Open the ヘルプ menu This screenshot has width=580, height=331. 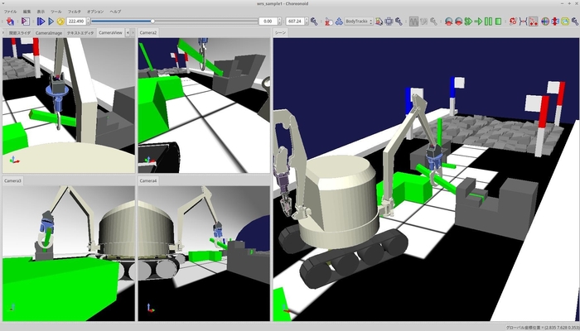click(115, 12)
